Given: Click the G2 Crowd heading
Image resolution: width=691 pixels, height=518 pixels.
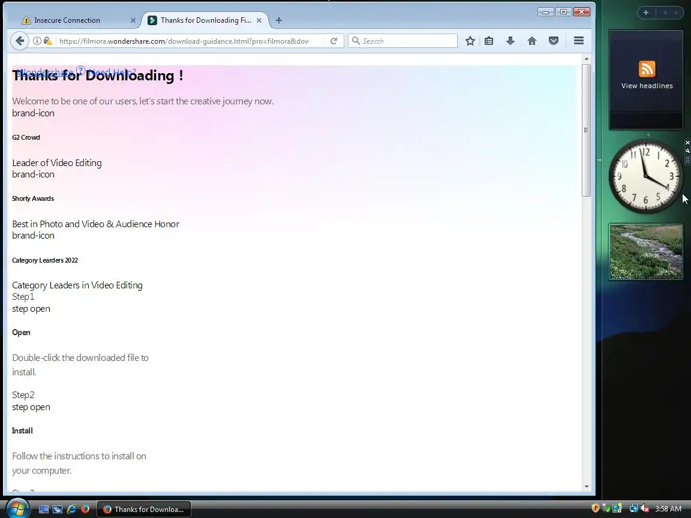Looking at the screenshot, I should pyautogui.click(x=26, y=137).
